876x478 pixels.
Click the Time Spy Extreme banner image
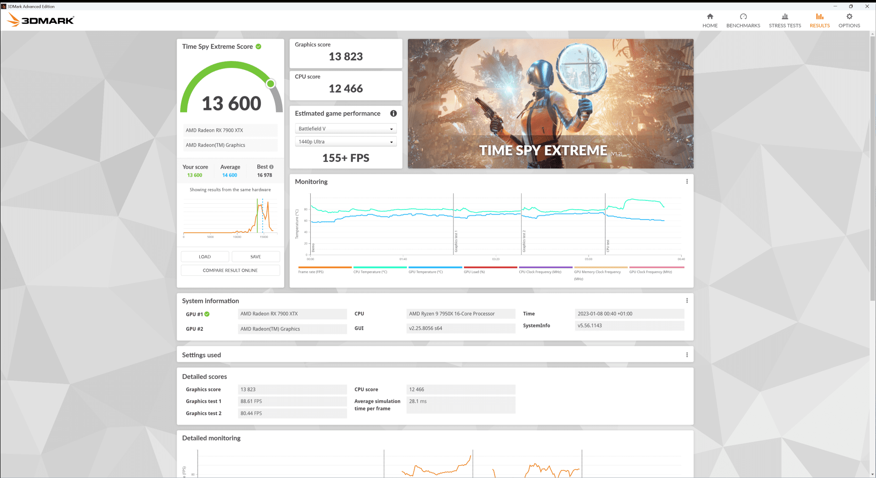point(550,103)
